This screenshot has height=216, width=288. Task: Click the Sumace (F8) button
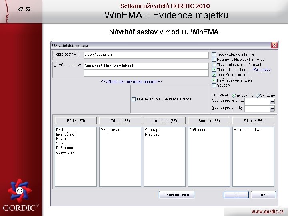[x=209, y=121]
